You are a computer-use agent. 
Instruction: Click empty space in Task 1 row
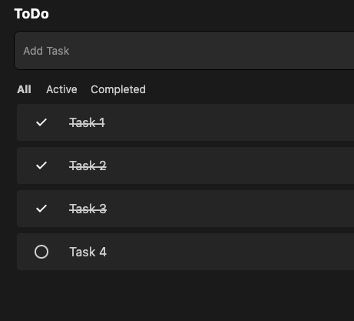point(230,122)
